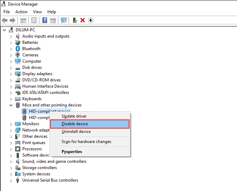
Task: Collapse the DILUM-PC root node
Action: 5,30
